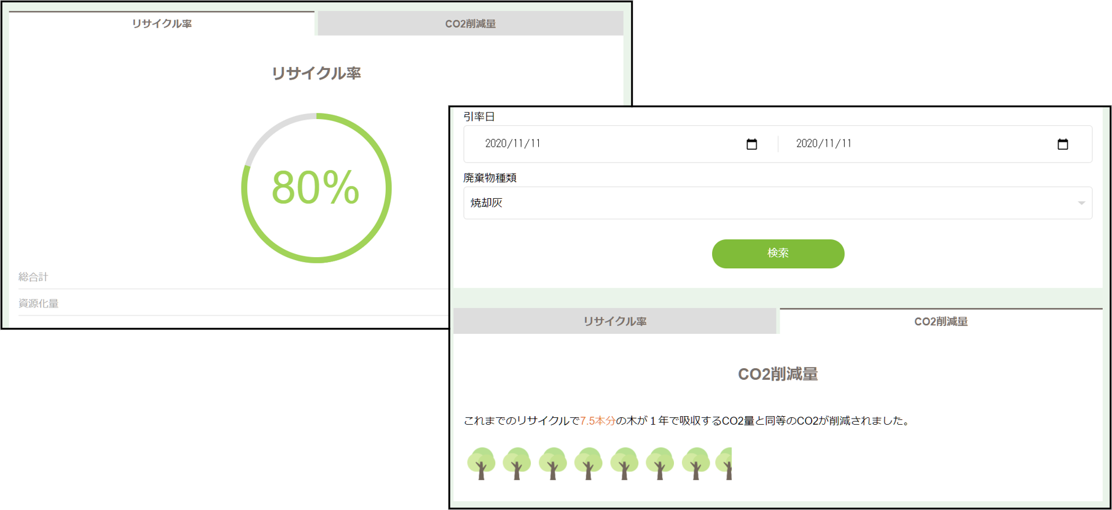Click the 80% text inside the circle
The height and width of the screenshot is (510, 1112).
tap(315, 188)
